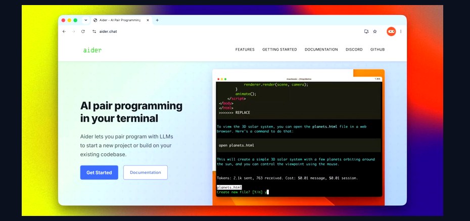Click the install app icon in the address bar

click(x=366, y=31)
